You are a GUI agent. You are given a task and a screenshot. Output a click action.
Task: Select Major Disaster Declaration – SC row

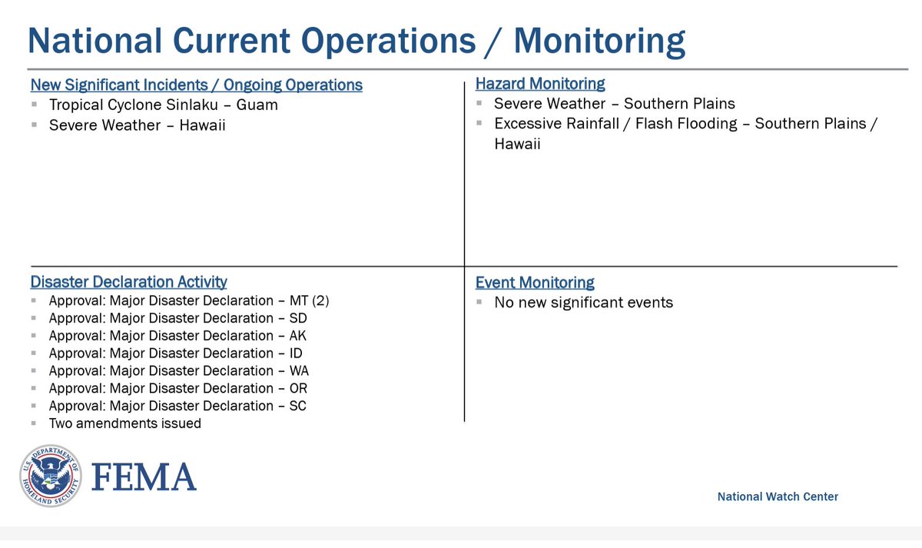(177, 406)
